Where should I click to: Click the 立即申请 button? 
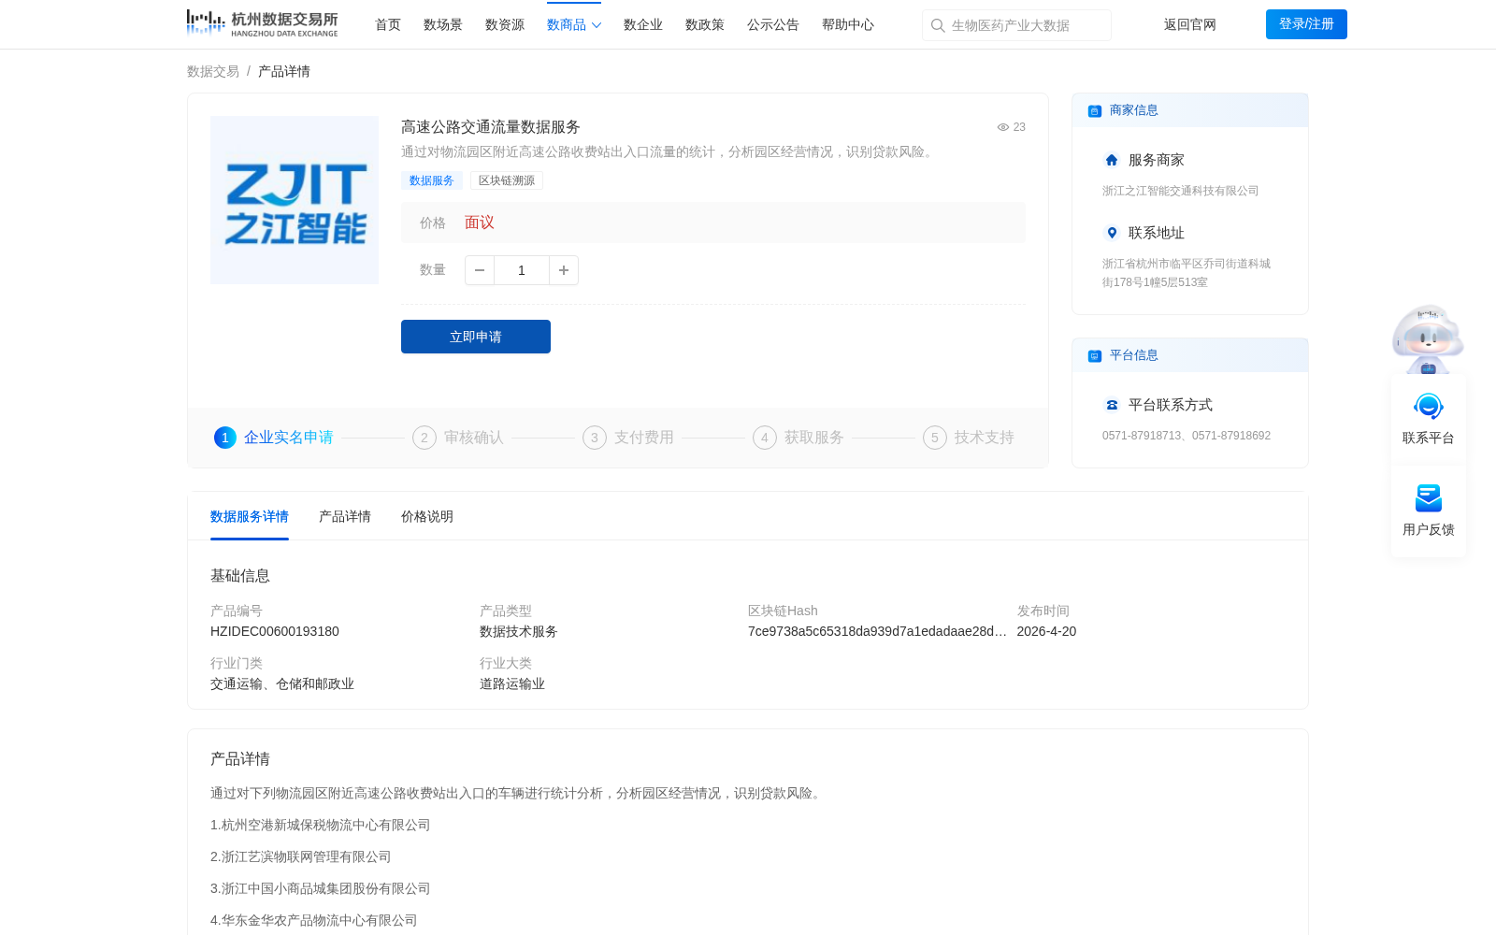(476, 337)
